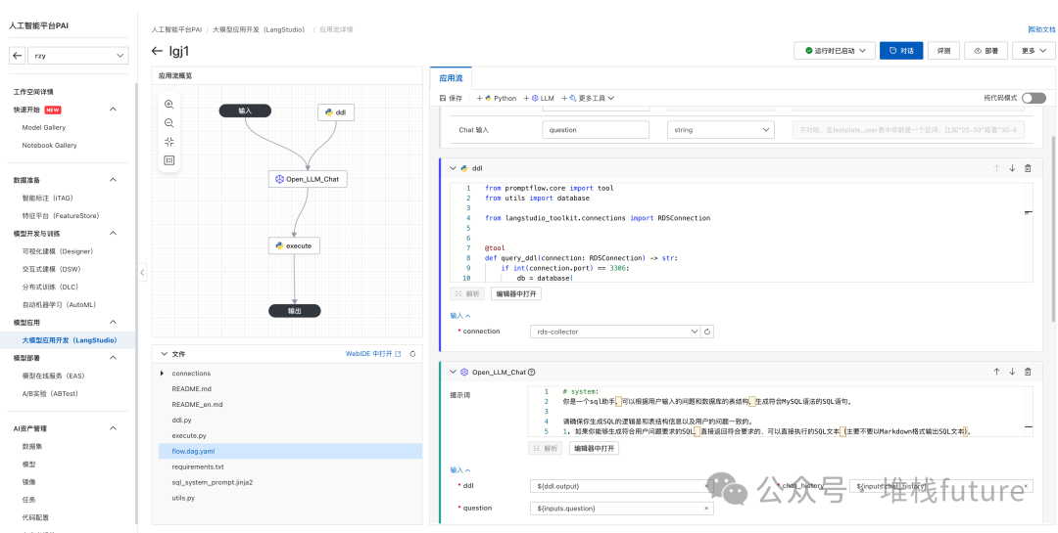Collapse the 文件 file section
Screen dimensions: 1058x533
164,354
